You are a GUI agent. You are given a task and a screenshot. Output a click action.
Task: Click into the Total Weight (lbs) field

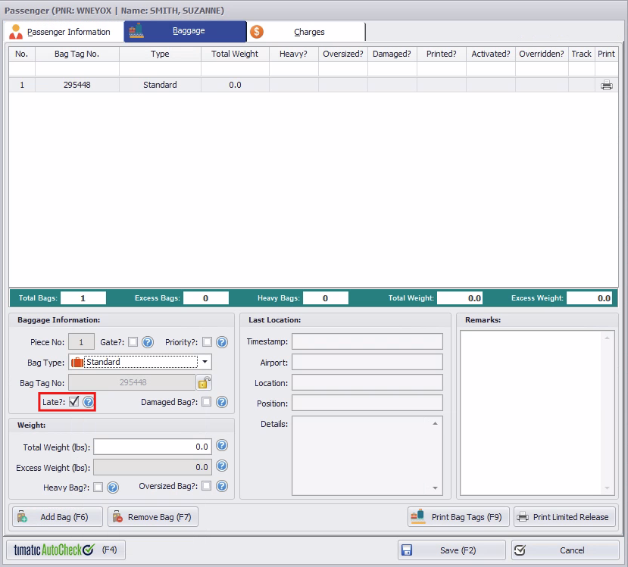pyautogui.click(x=152, y=447)
